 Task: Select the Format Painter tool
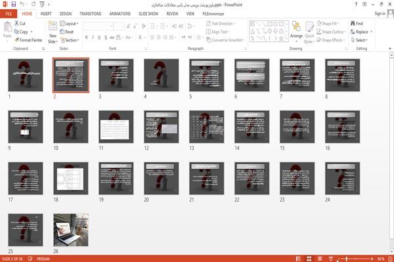28,40
